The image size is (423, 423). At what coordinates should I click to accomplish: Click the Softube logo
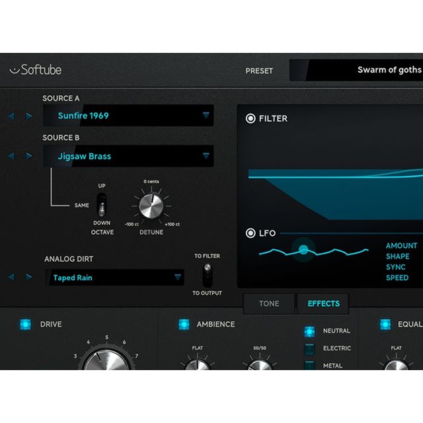35,70
